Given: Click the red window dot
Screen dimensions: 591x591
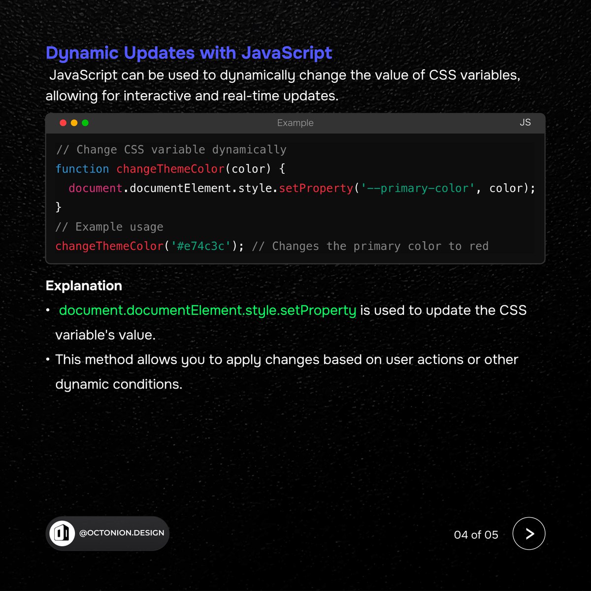Looking at the screenshot, I should click(63, 123).
